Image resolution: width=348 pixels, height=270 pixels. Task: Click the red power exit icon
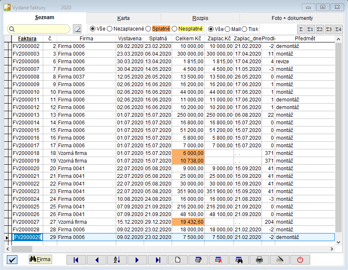(300, 260)
